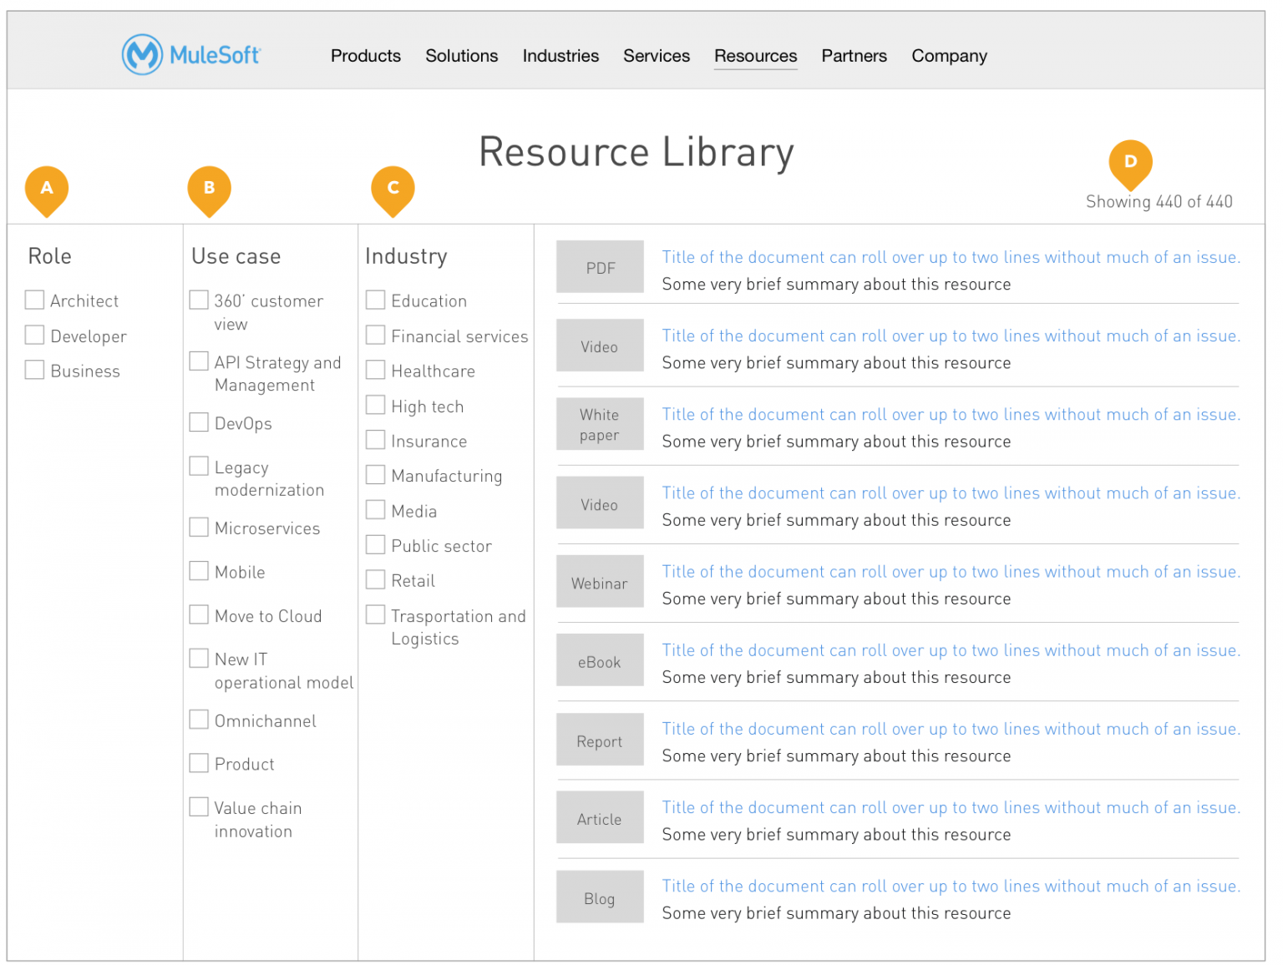
Task: Click the Blog resource icon
Action: [600, 897]
